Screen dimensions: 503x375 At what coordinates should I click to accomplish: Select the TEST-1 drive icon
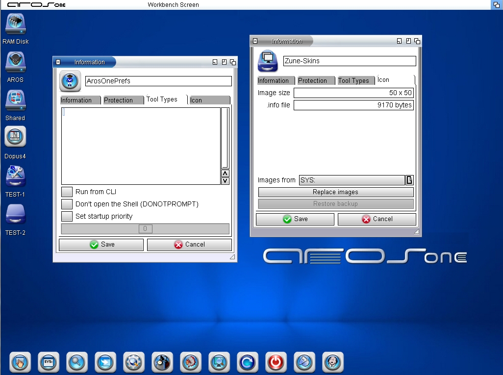pos(15,176)
